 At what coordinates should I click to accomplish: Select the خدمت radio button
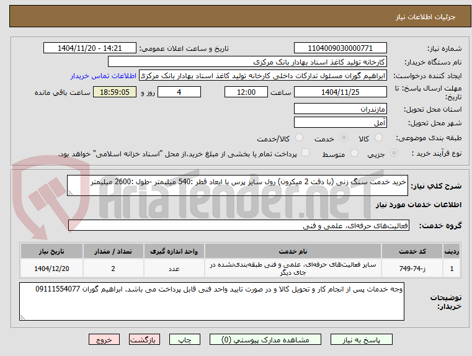click(x=344, y=138)
